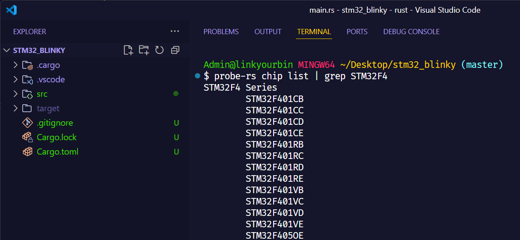This screenshot has height=240, width=520.
Task: Switch to the PROBLEMS tab
Action: coord(221,32)
